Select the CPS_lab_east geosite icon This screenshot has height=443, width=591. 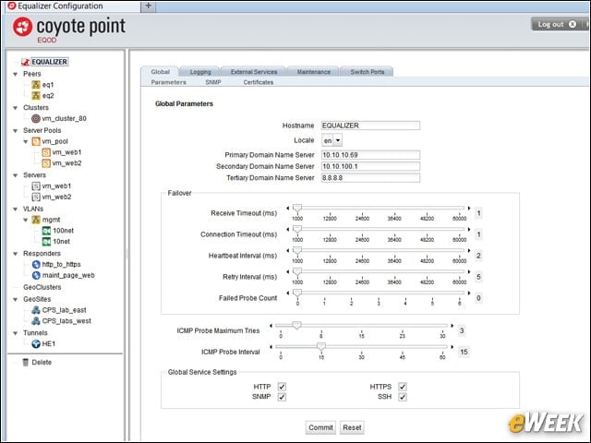point(36,310)
